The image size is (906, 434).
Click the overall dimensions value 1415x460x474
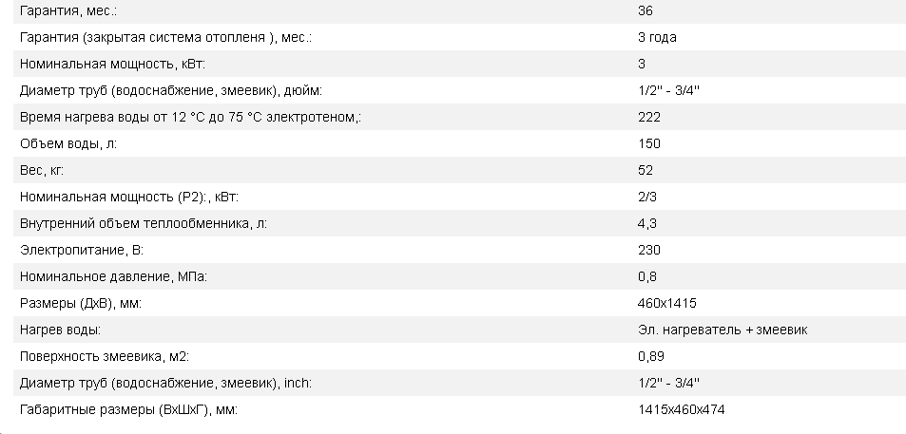(682, 409)
